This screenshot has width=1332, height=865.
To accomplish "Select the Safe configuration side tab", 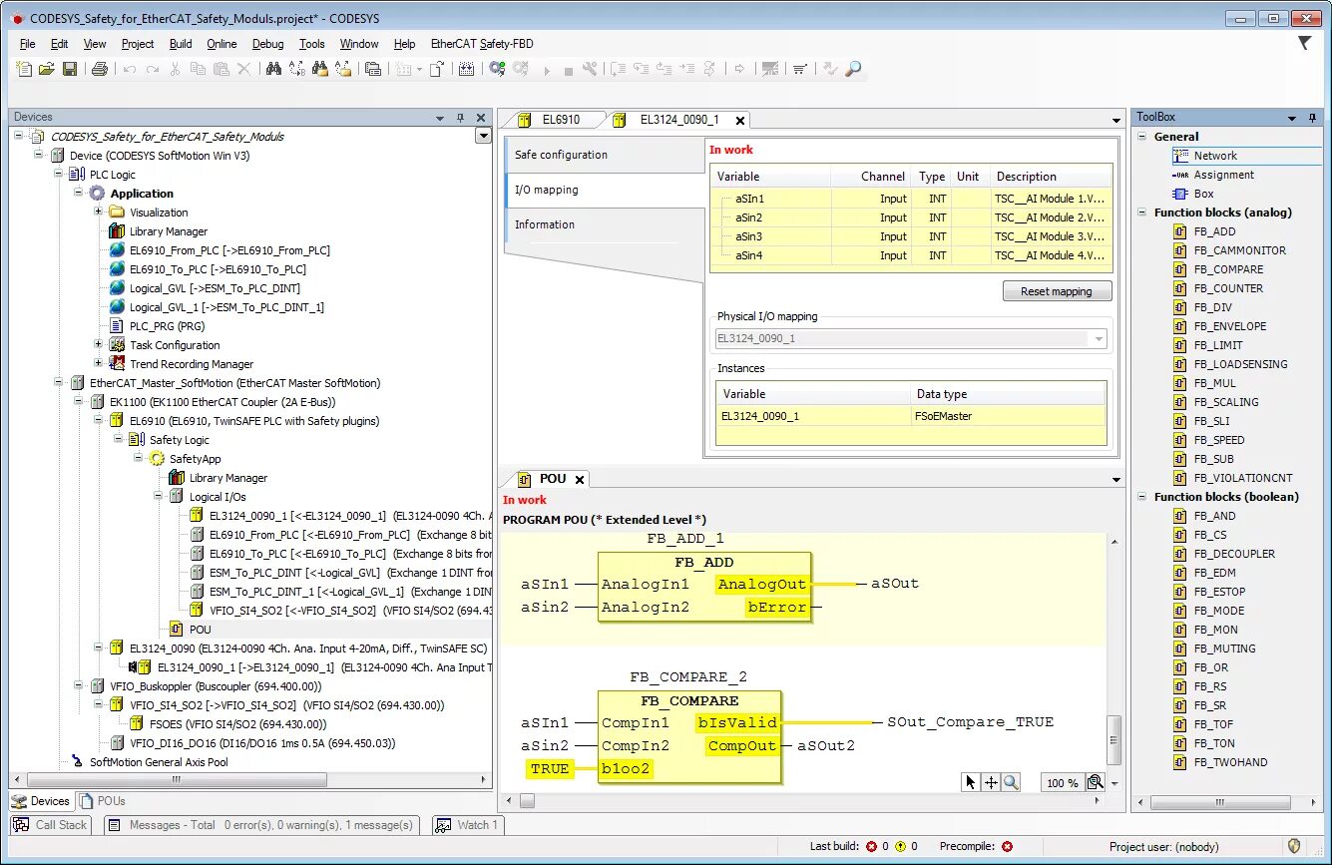I will [605, 155].
